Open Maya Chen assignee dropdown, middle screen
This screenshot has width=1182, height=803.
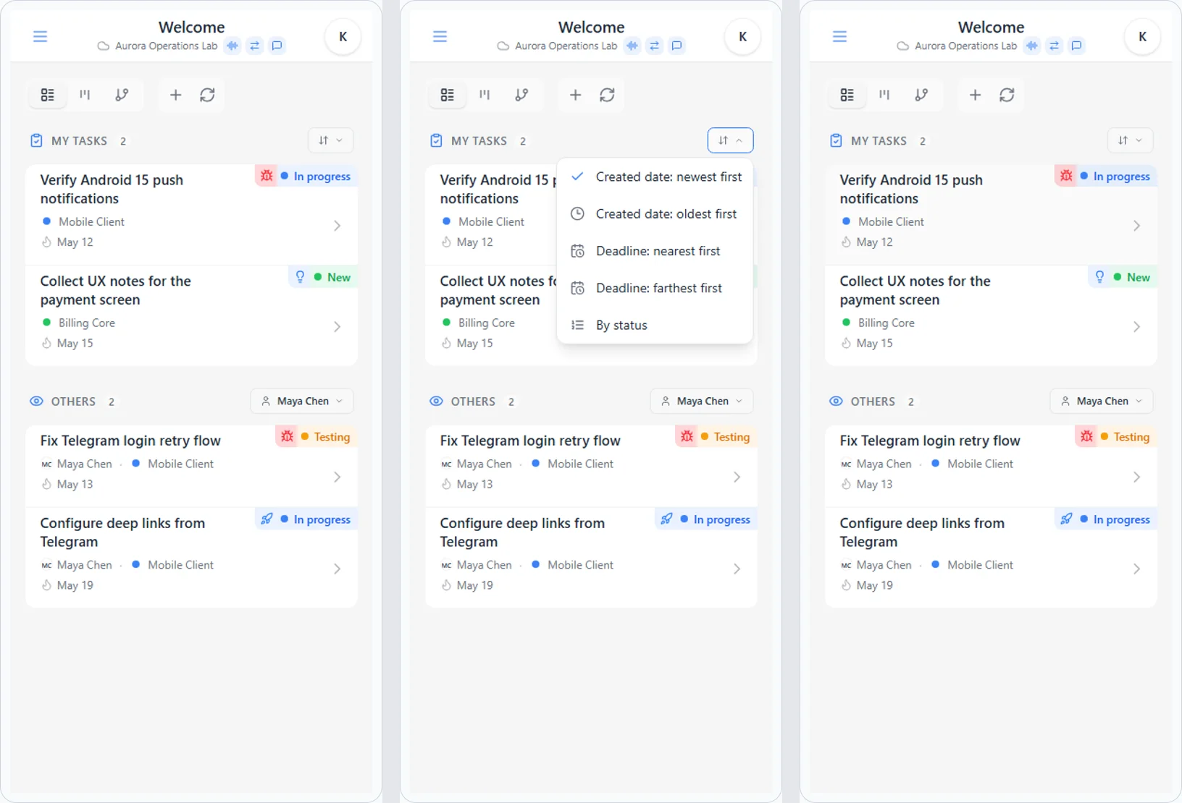[x=702, y=401]
